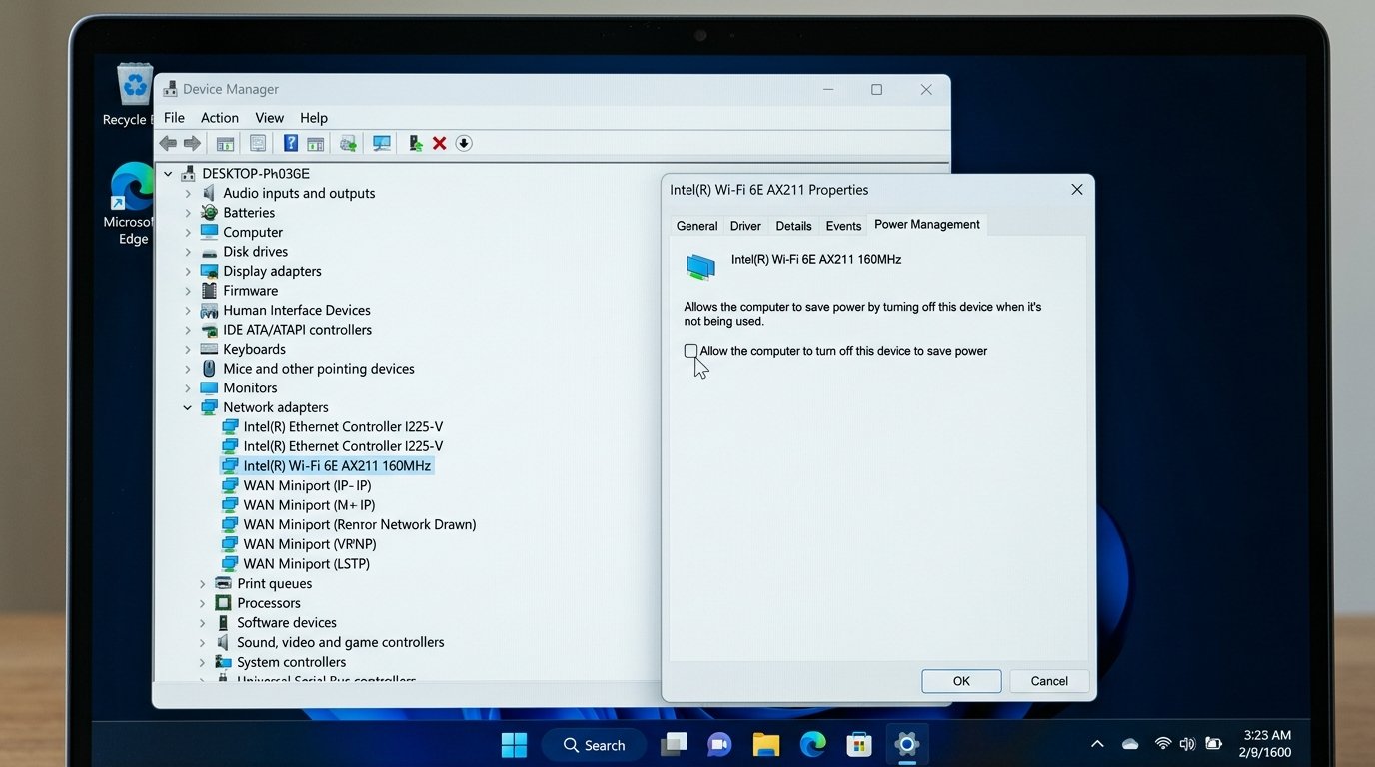Switch to the General tab

pyautogui.click(x=696, y=226)
